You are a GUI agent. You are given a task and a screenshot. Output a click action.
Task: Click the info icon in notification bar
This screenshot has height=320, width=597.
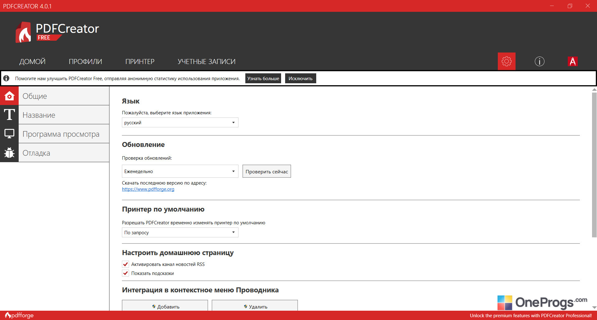tap(6, 78)
